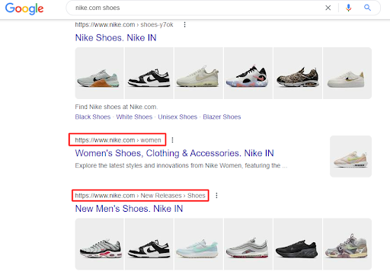Open the grey shoe with orange sole thumbnail
The width and height of the screenshot is (390, 275).
point(100,73)
